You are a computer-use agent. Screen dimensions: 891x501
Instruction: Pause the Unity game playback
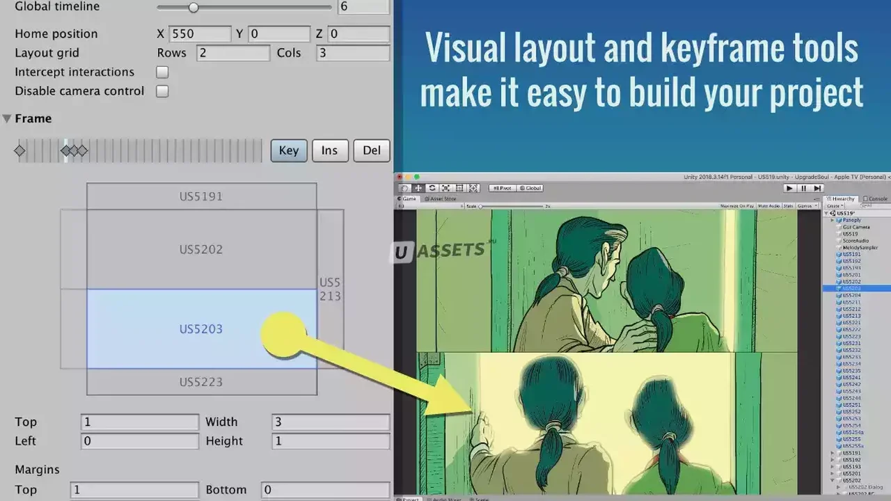point(803,188)
